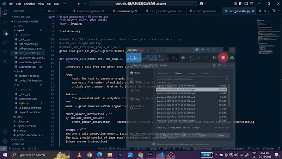
Task: Open customize layout icon in title bar
Action: click(235, 4)
